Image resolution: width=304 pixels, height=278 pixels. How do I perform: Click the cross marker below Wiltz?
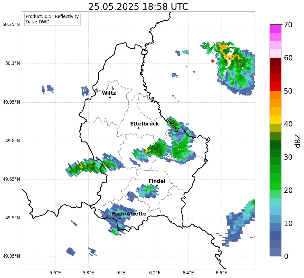click(x=110, y=97)
